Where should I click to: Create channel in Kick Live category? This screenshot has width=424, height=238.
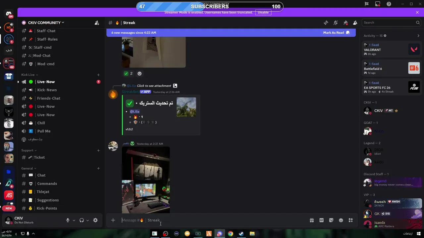click(x=98, y=75)
